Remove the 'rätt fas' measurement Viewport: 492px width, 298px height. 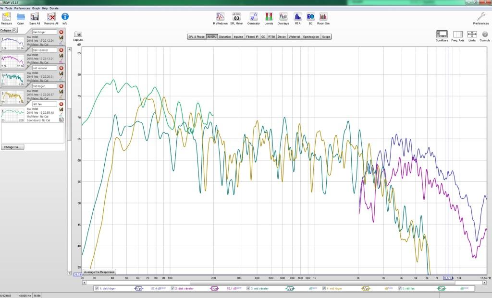tap(61, 104)
